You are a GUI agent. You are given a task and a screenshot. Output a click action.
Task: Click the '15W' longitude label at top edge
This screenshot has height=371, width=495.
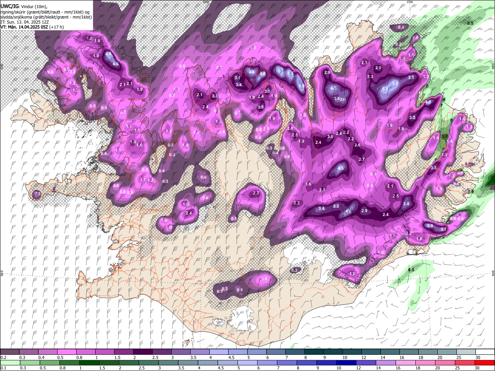[x=410, y=2]
